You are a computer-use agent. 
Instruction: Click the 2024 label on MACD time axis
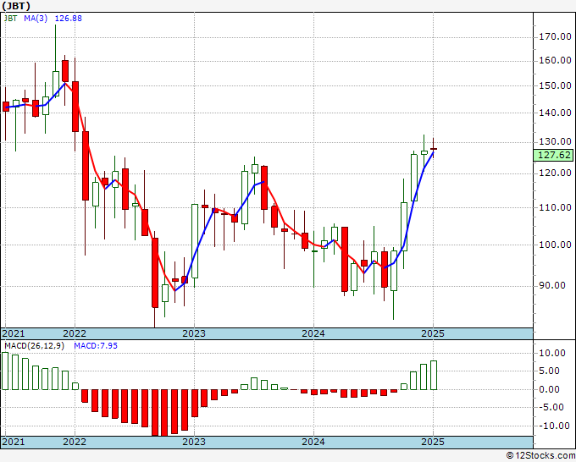313,442
